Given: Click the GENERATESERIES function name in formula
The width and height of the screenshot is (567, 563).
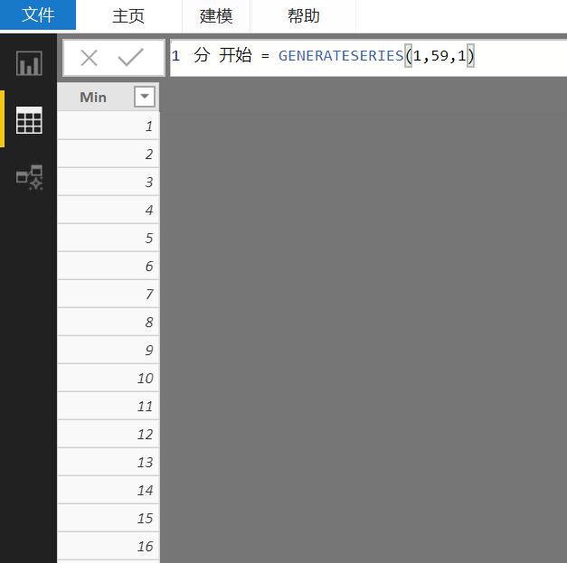Looking at the screenshot, I should click(x=341, y=56).
